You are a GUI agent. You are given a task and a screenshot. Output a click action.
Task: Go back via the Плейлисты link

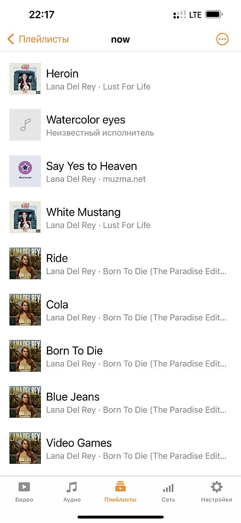click(x=43, y=39)
